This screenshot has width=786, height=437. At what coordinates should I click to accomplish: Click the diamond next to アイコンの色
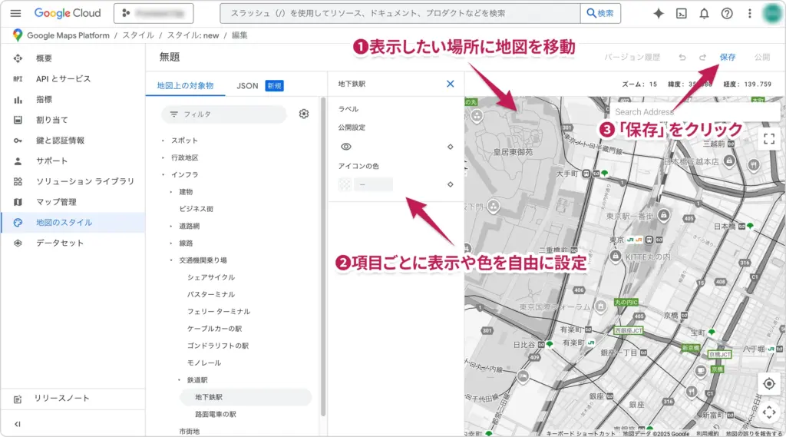[450, 184]
